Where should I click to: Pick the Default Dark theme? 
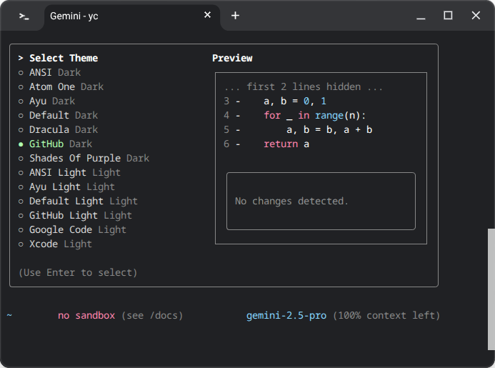tap(58, 115)
